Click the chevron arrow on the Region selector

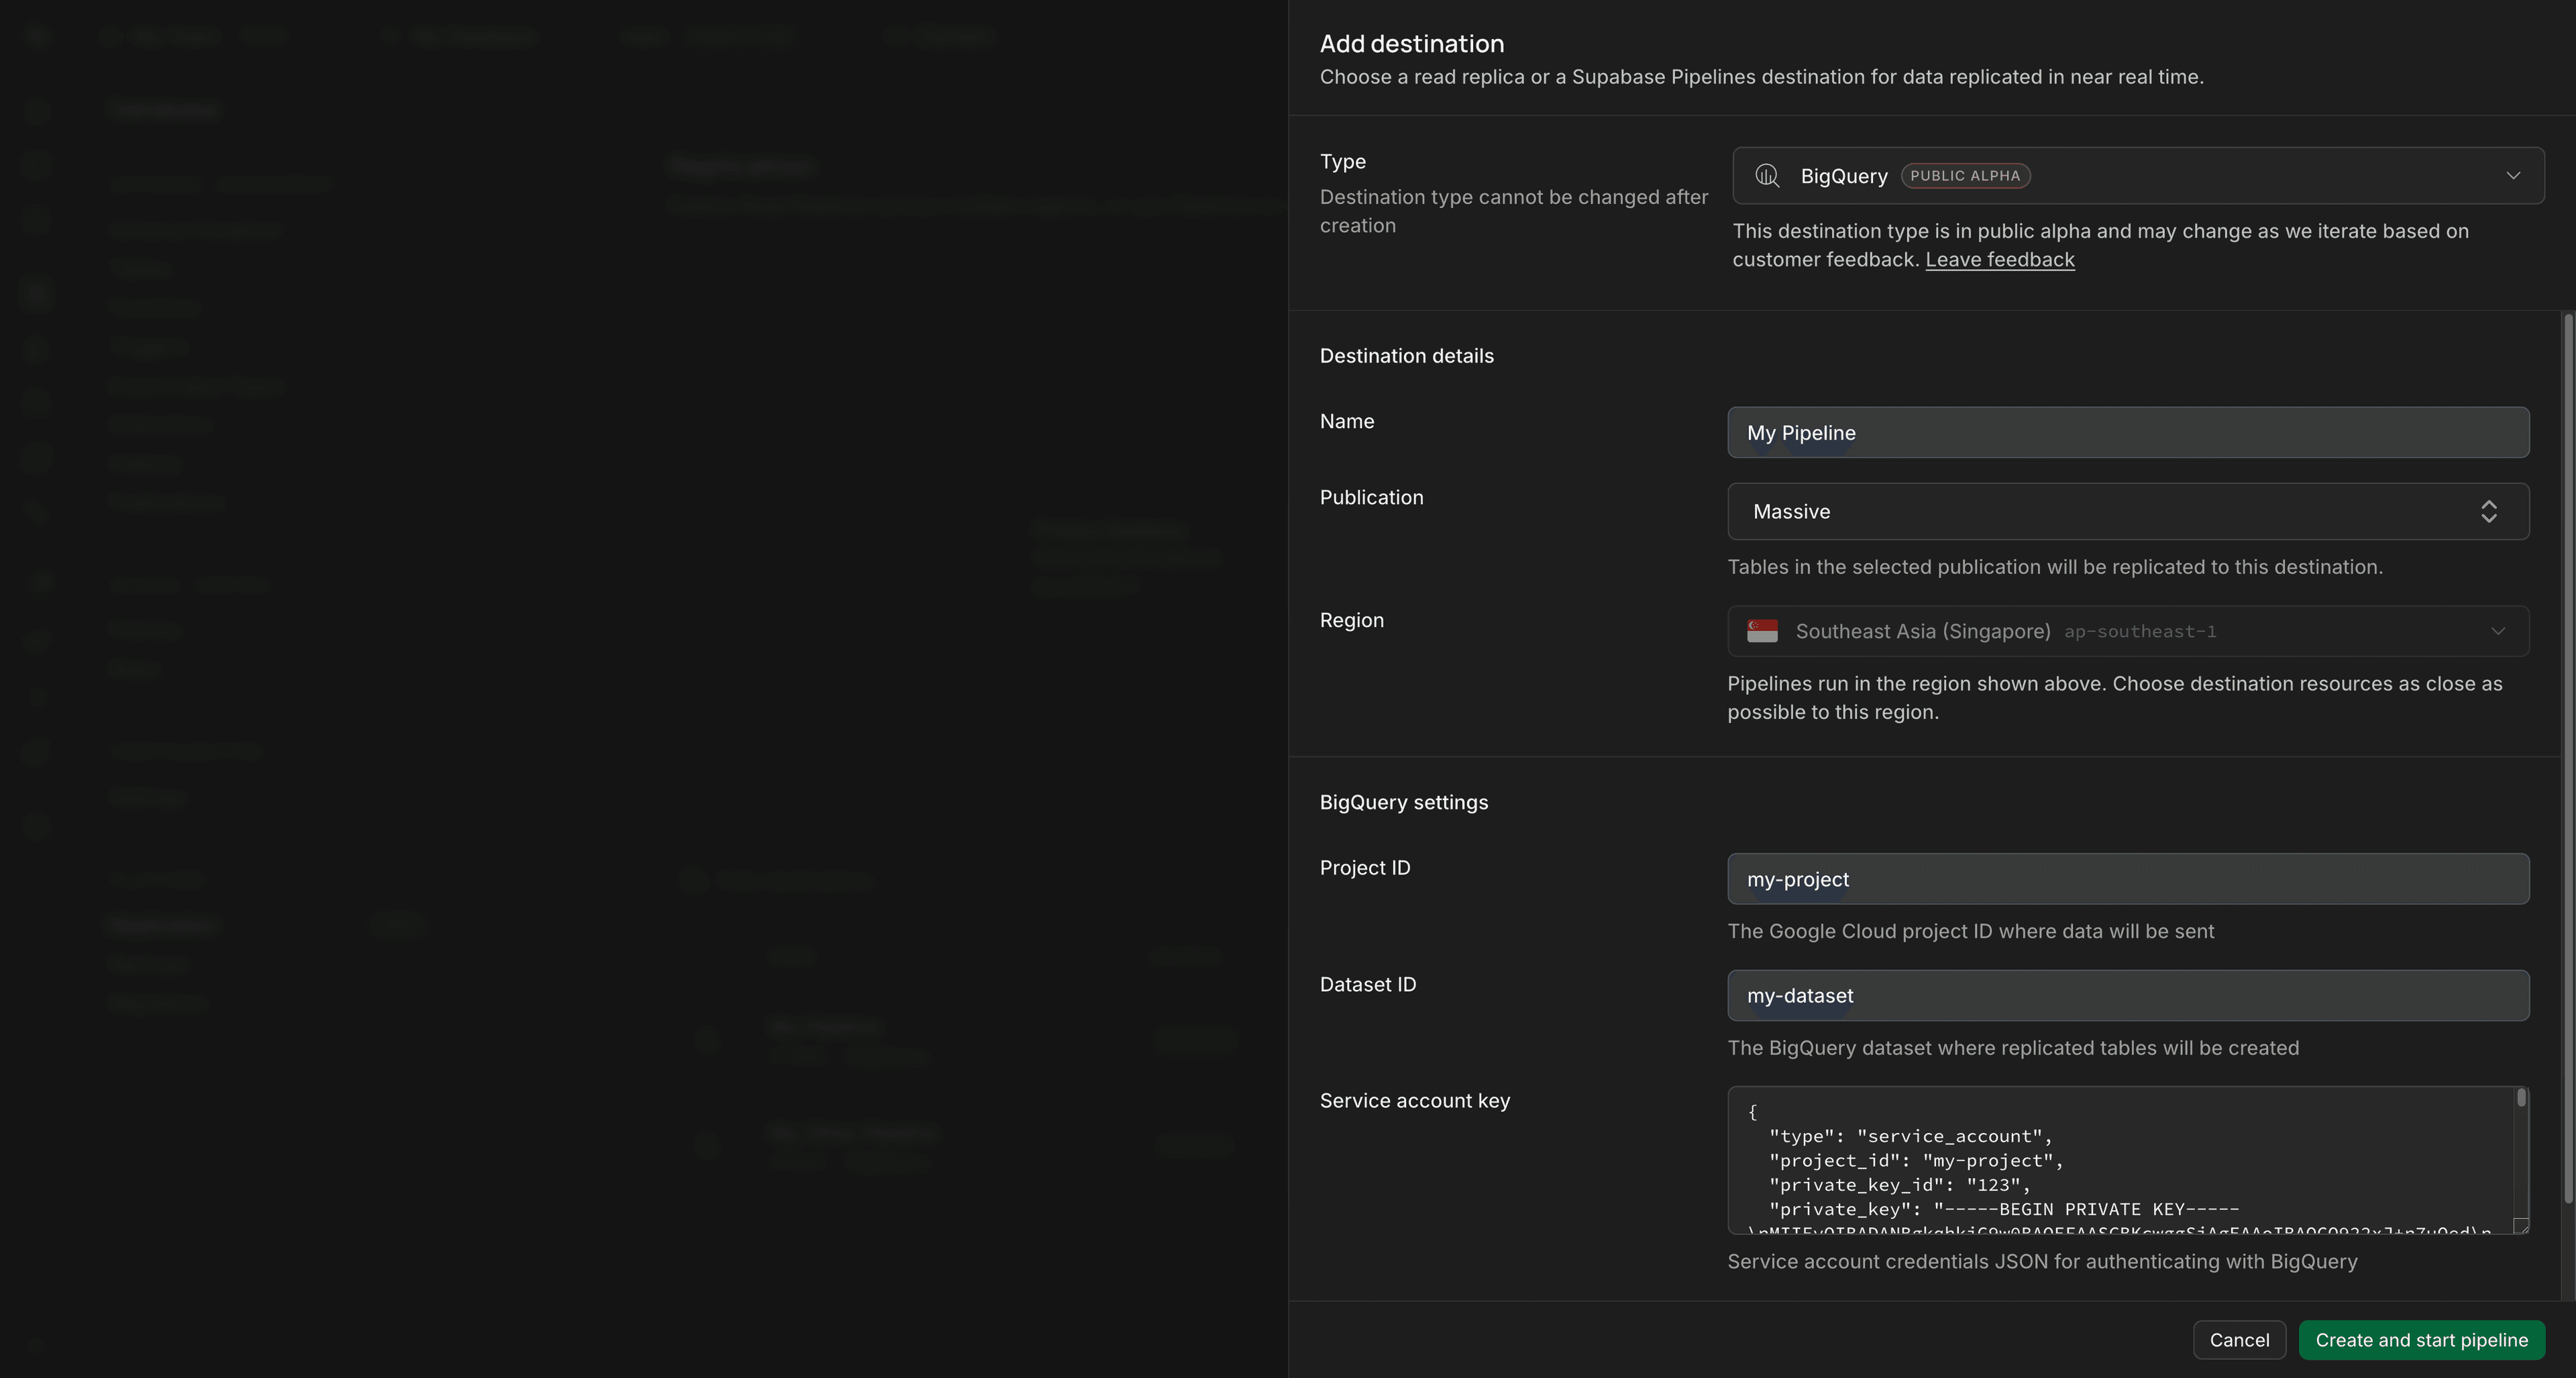coord(2498,632)
